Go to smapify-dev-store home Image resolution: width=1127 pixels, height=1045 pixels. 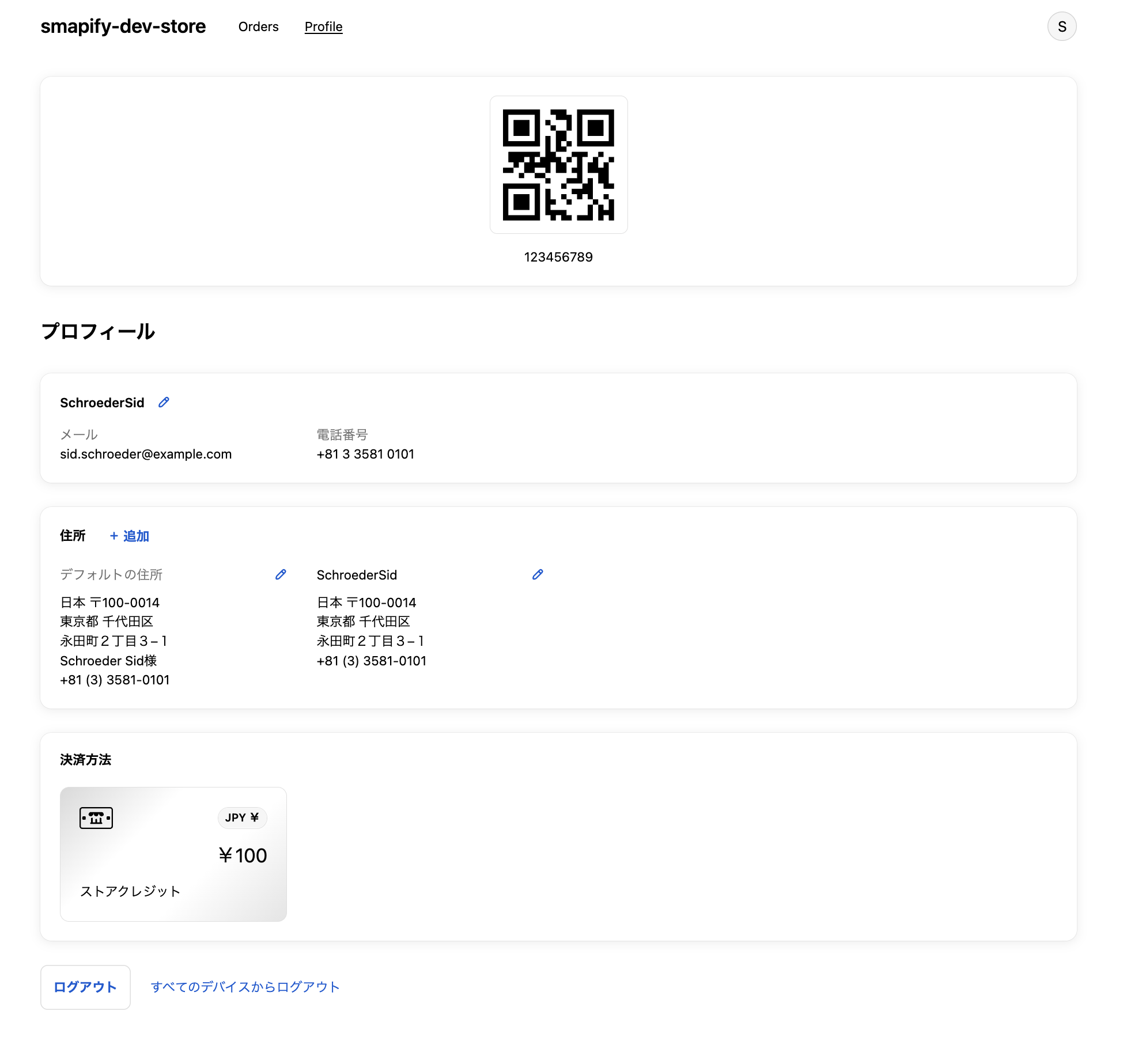coord(123,26)
